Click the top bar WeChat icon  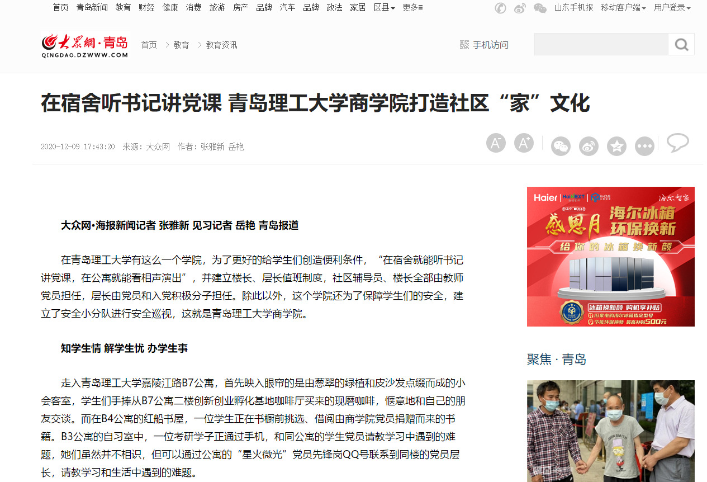pyautogui.click(x=540, y=8)
